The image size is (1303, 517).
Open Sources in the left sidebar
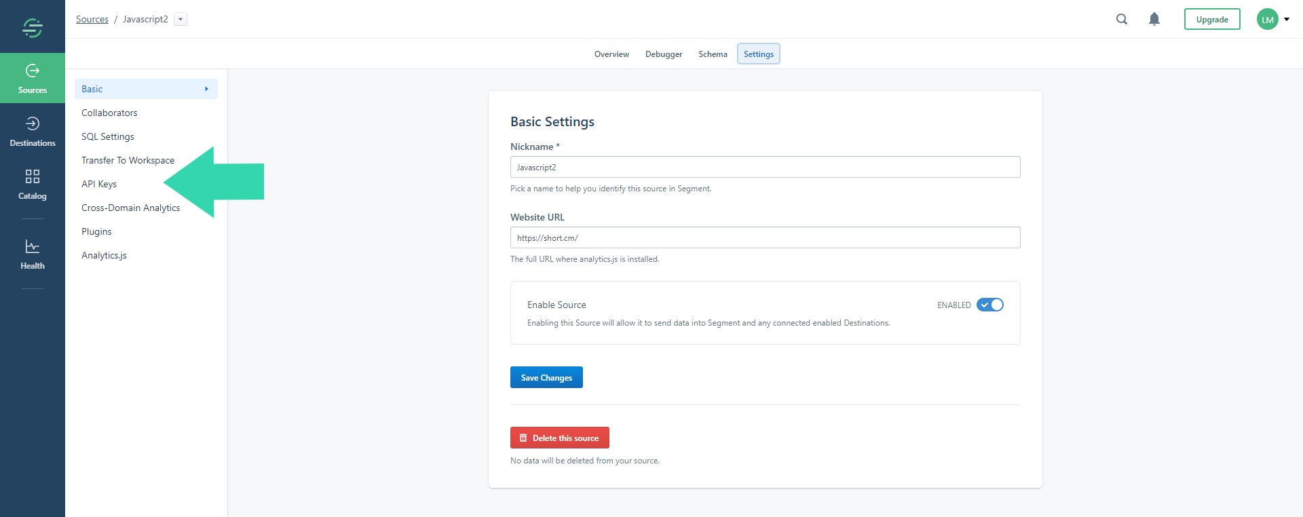(32, 78)
